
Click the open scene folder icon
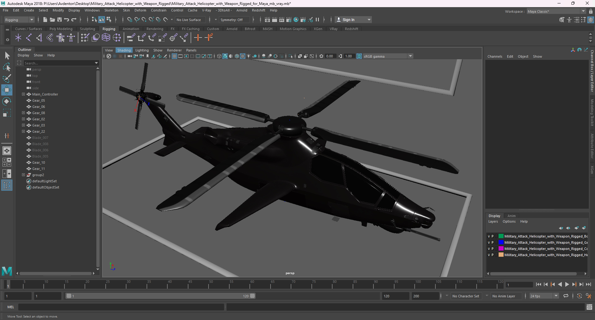pyautogui.click(x=52, y=20)
